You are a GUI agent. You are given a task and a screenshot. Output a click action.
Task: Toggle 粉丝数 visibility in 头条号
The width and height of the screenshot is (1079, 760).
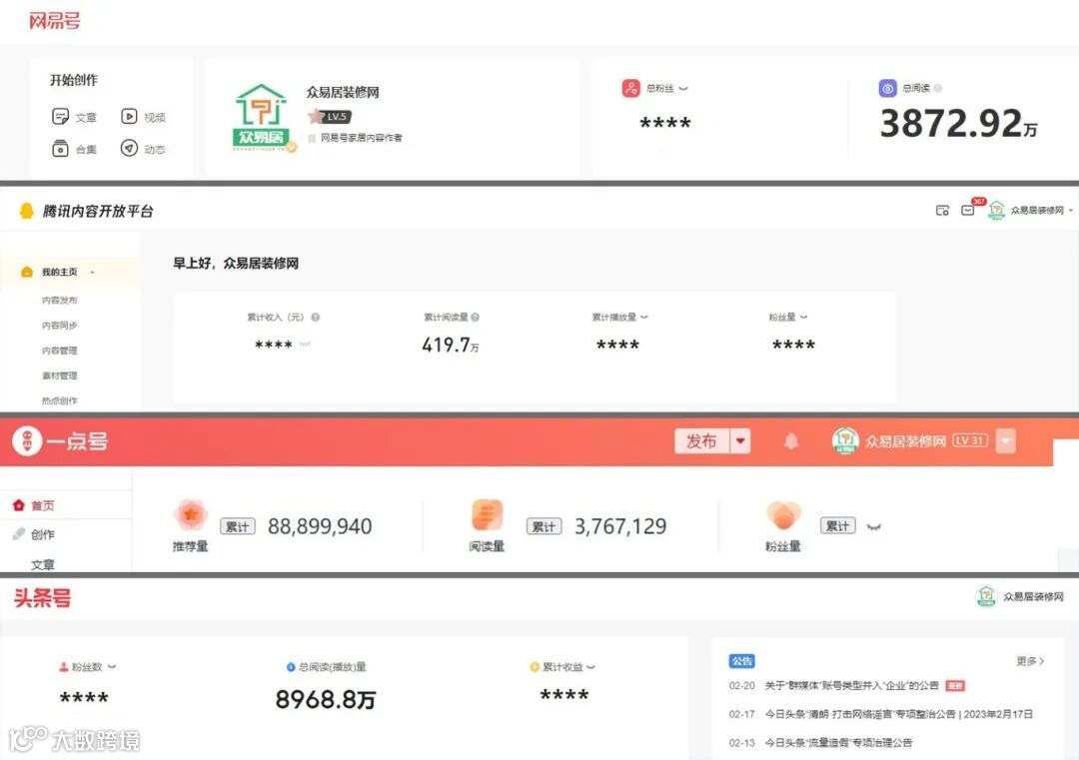click(x=112, y=667)
